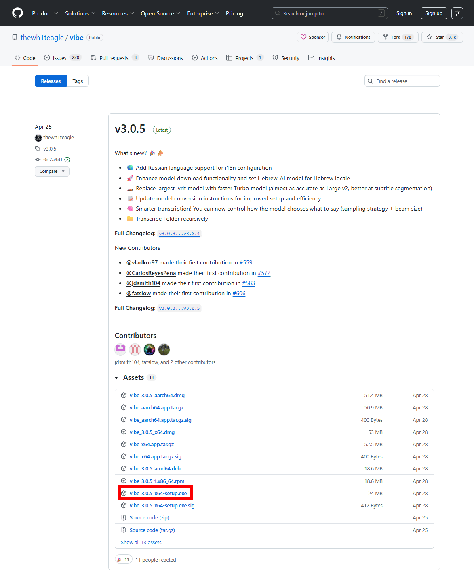This screenshot has height=579, width=474.
Task: Open @jdsmith104 profile link
Action: 143,283
